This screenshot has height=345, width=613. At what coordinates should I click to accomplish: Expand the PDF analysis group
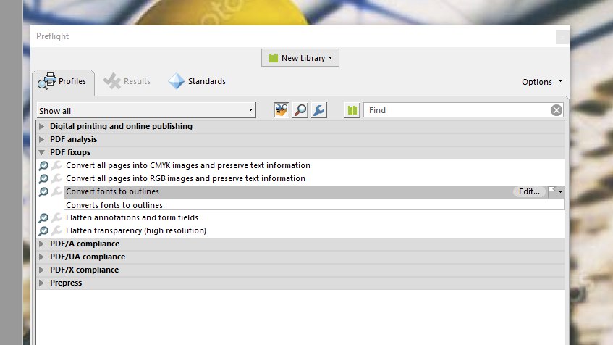(x=41, y=139)
